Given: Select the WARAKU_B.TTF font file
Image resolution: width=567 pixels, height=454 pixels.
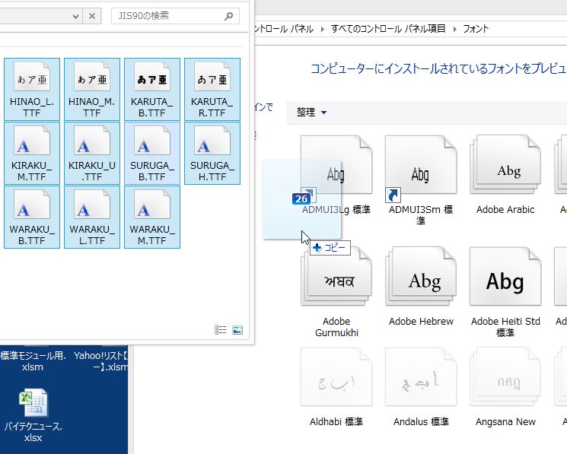Looking at the screenshot, I should click(x=32, y=217).
